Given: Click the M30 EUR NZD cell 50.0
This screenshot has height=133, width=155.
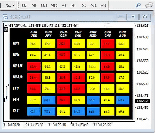Looking at the screenshot, I should (x=93, y=77).
